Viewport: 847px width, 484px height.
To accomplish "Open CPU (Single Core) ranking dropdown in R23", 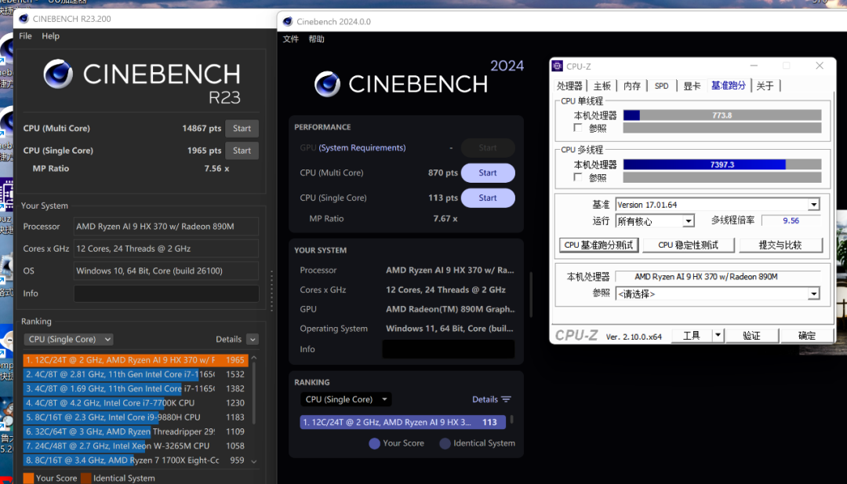I will [x=68, y=339].
